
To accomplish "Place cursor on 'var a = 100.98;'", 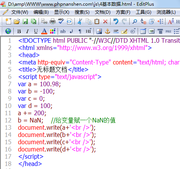I will click(39, 84).
